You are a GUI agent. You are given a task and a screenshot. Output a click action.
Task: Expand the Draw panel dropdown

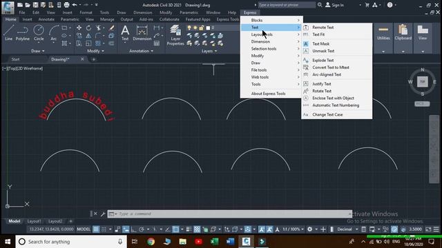click(x=38, y=51)
